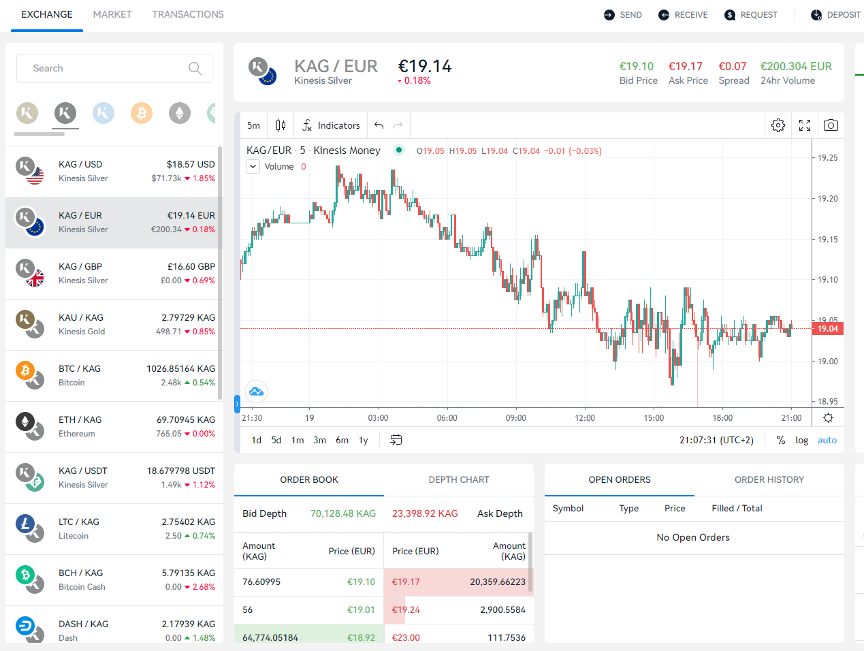The image size is (864, 651).
Task: Set chart range to 1d
Action: click(257, 440)
